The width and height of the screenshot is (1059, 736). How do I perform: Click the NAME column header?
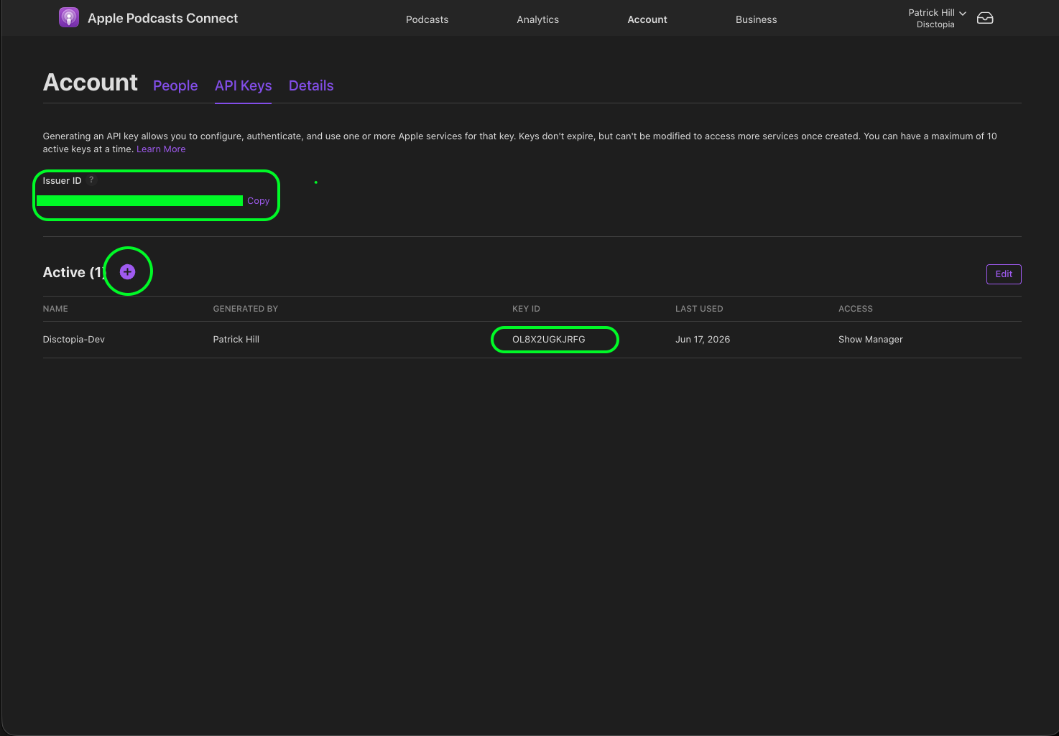pos(55,309)
